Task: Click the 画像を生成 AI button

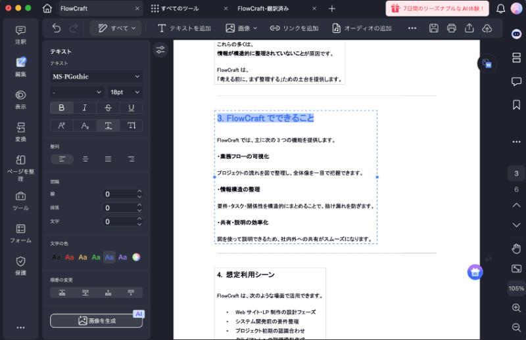Action: (x=96, y=320)
